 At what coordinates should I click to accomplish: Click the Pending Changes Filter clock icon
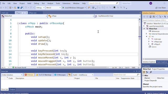point(160,17)
